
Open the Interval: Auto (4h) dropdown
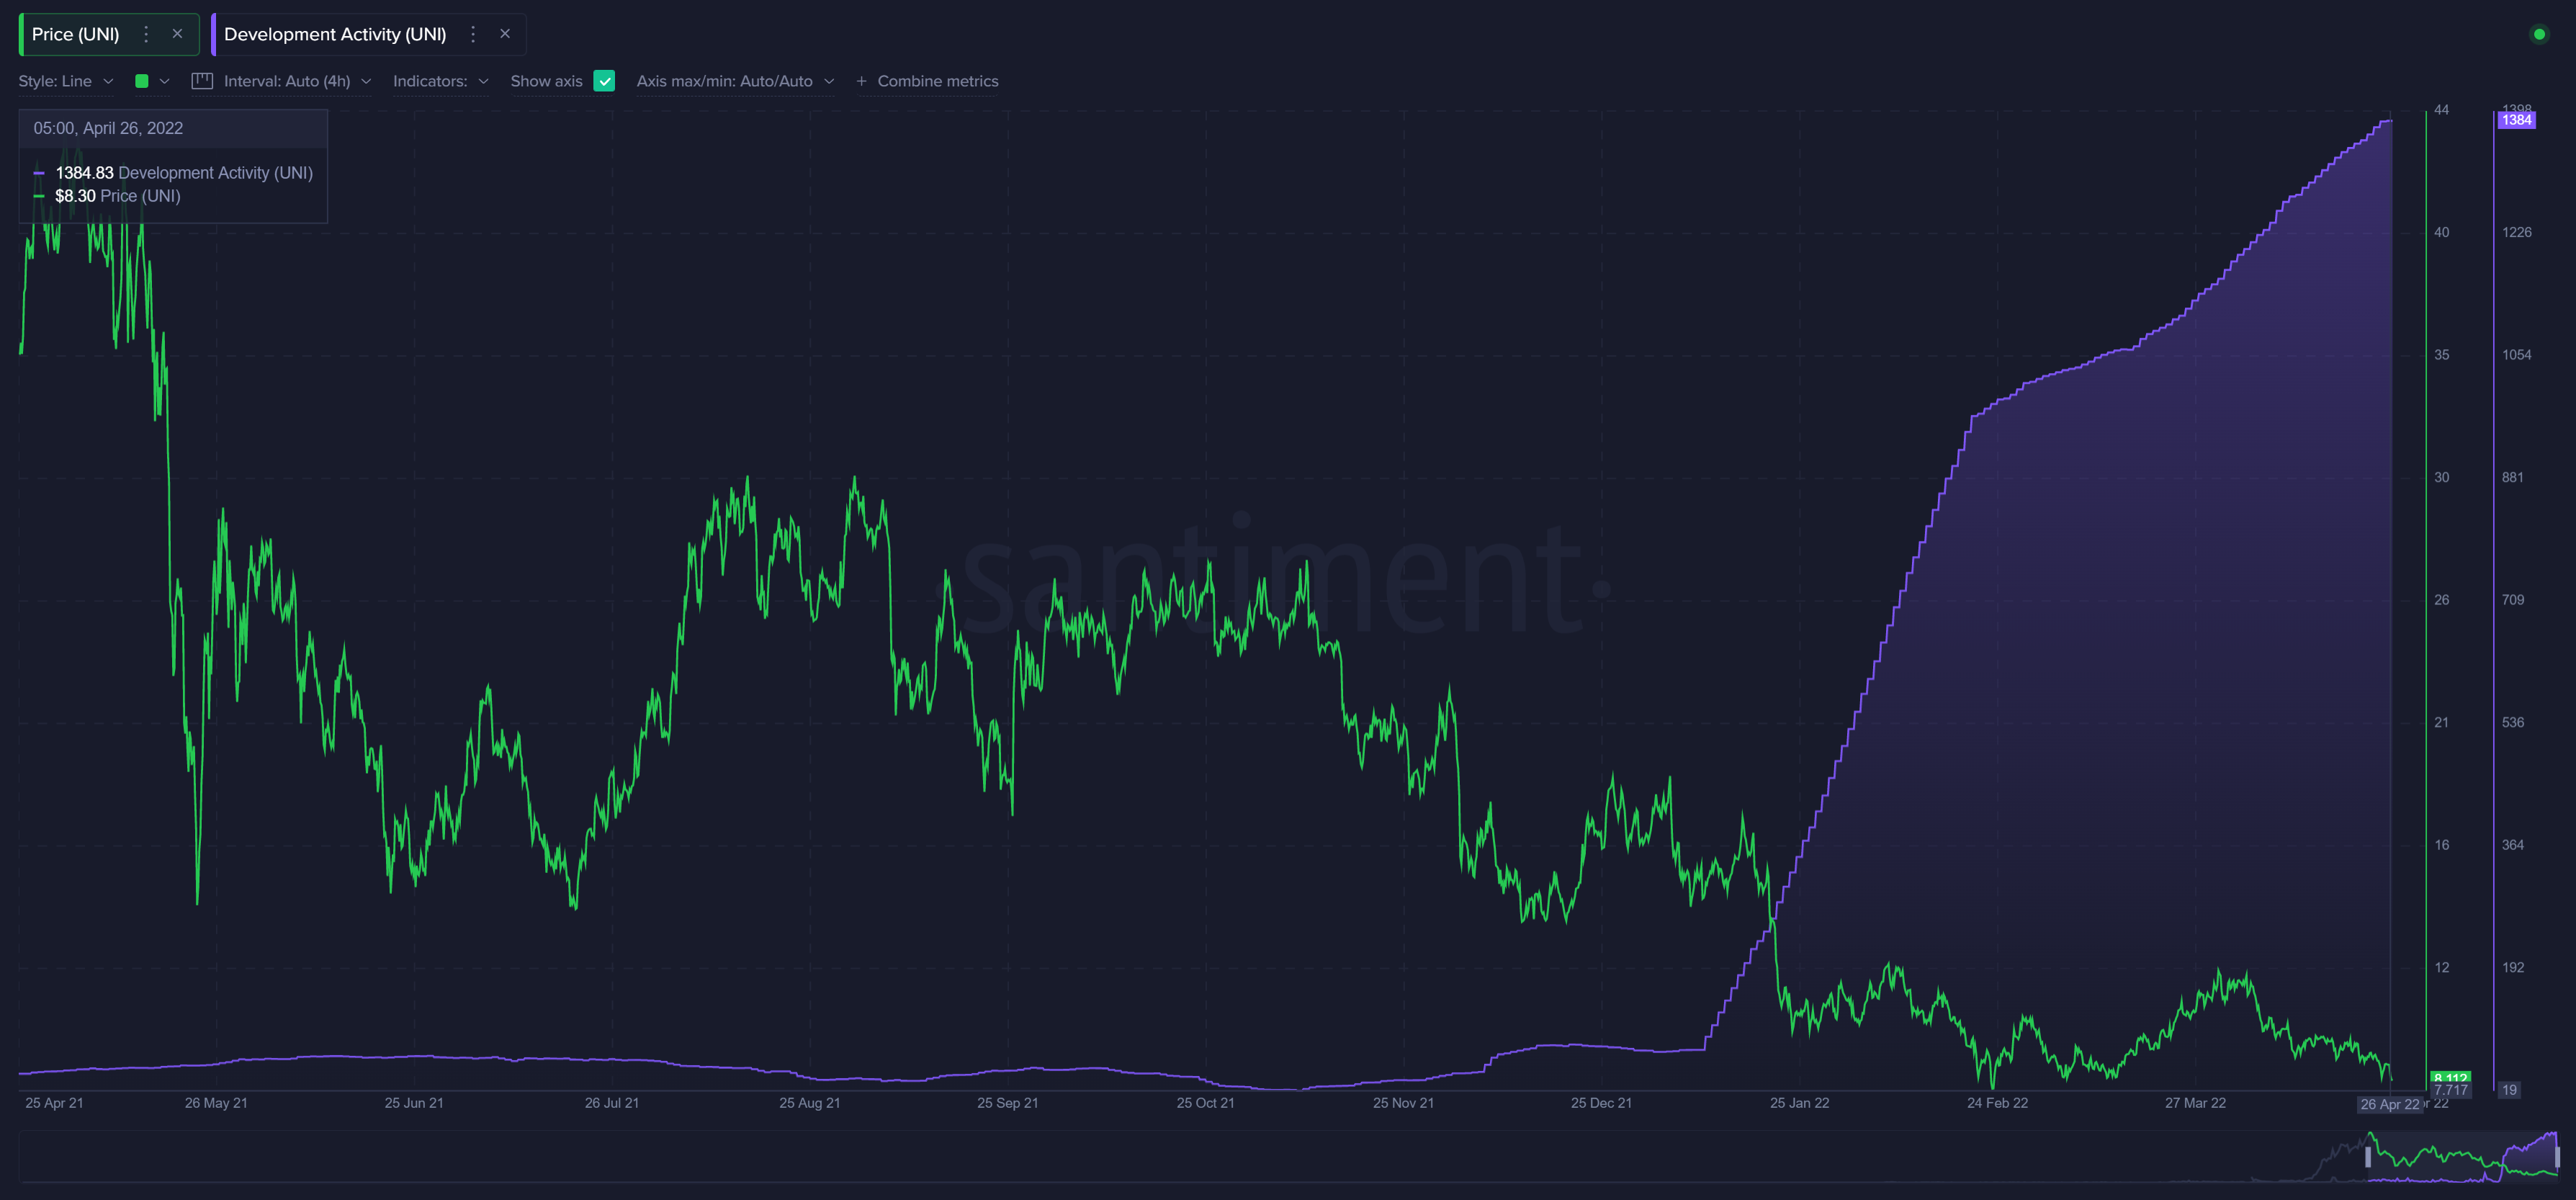click(297, 81)
